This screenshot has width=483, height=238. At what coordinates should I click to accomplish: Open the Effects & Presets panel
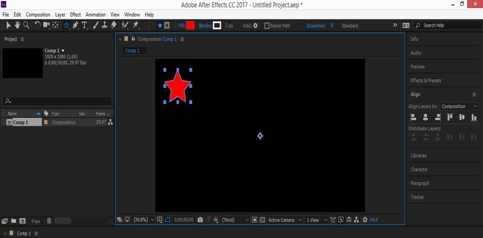pos(425,80)
